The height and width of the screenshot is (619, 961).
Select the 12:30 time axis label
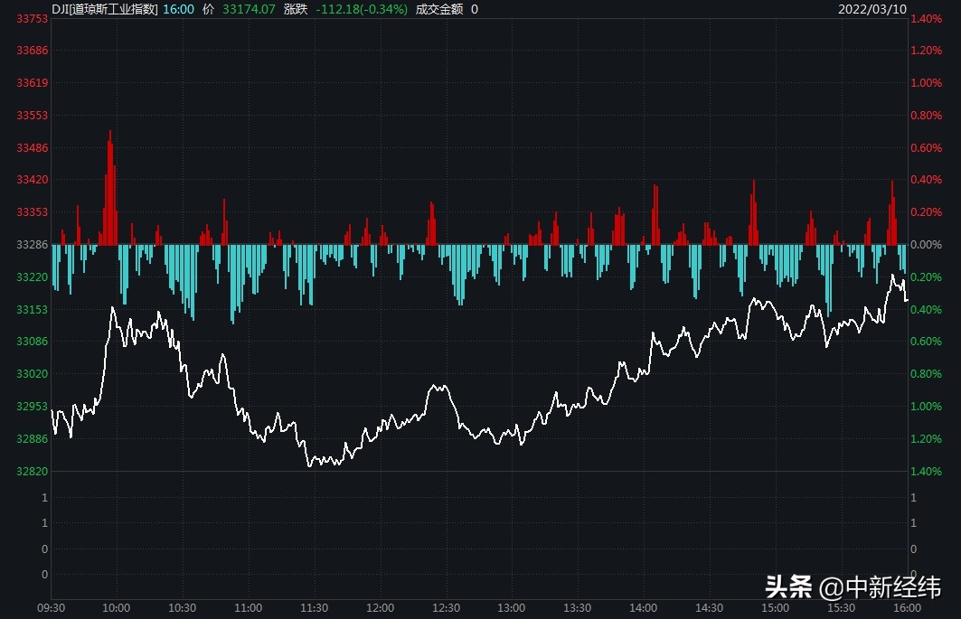446,607
